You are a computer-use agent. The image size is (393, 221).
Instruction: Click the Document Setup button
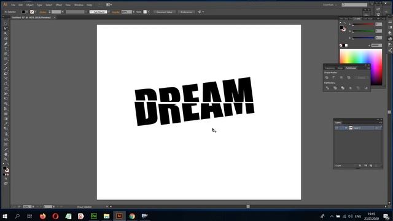pos(165,12)
